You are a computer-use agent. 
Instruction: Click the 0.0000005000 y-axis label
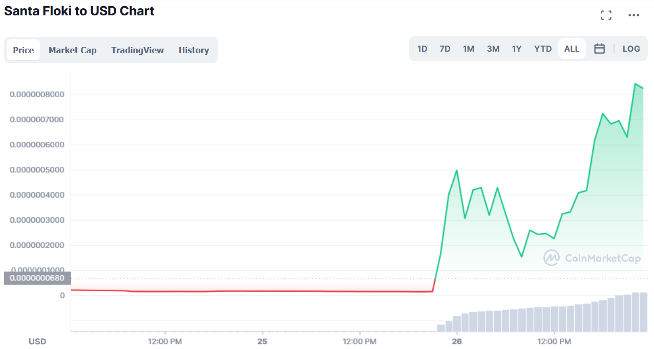click(x=37, y=170)
